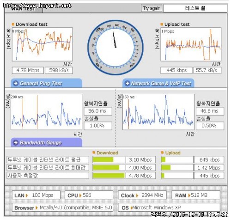Click the OS Microsoft Windows XP info box
The height and width of the screenshot is (220, 231).
(169, 208)
